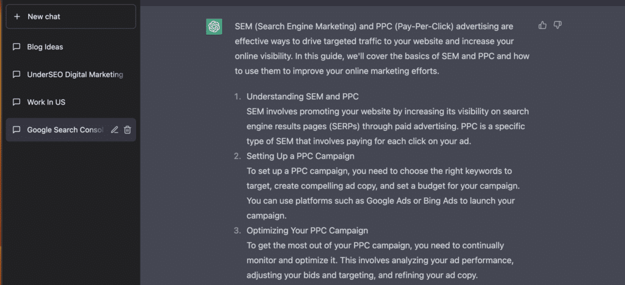Click the "Understanding SEM and PPC" heading
625x285 pixels.
[303, 97]
